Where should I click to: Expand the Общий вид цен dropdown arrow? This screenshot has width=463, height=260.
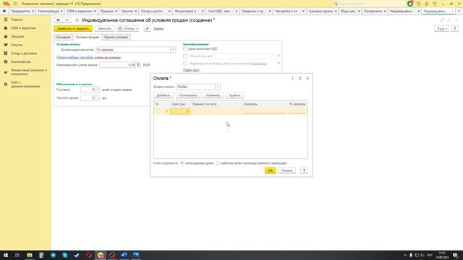click(273, 56)
